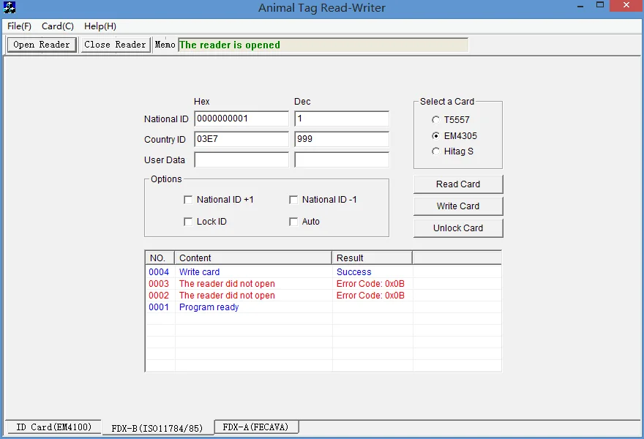Click the Write Card button

(458, 206)
